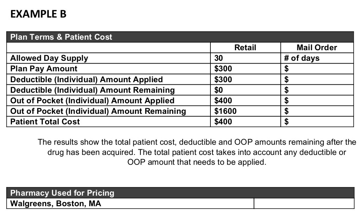Select the Out of Pocket Amount Applied label
The image size is (361, 215).
pos(92,100)
